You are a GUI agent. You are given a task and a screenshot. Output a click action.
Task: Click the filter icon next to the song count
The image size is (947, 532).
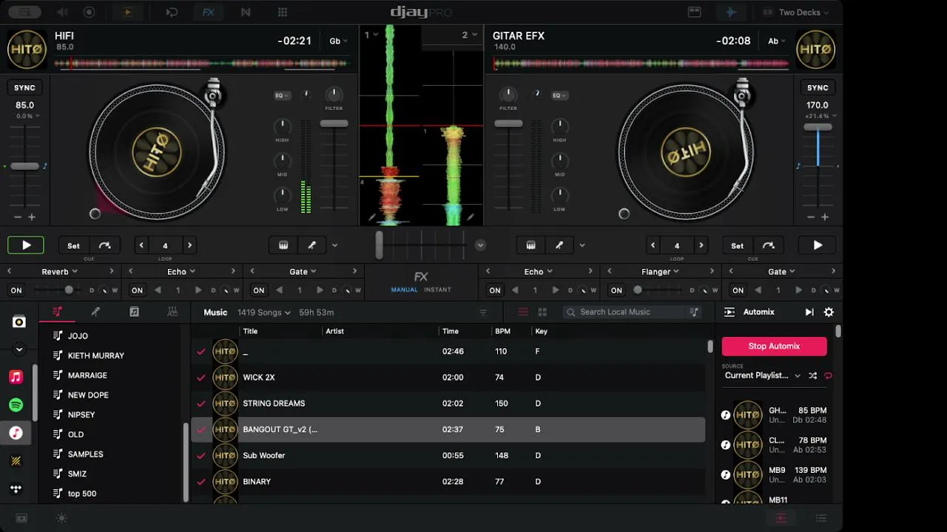pyautogui.click(x=483, y=313)
